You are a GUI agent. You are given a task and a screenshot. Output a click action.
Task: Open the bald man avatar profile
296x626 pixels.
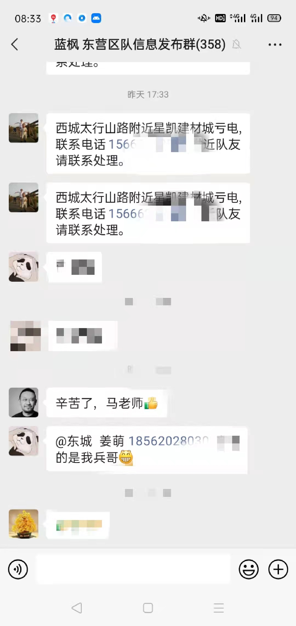click(24, 403)
